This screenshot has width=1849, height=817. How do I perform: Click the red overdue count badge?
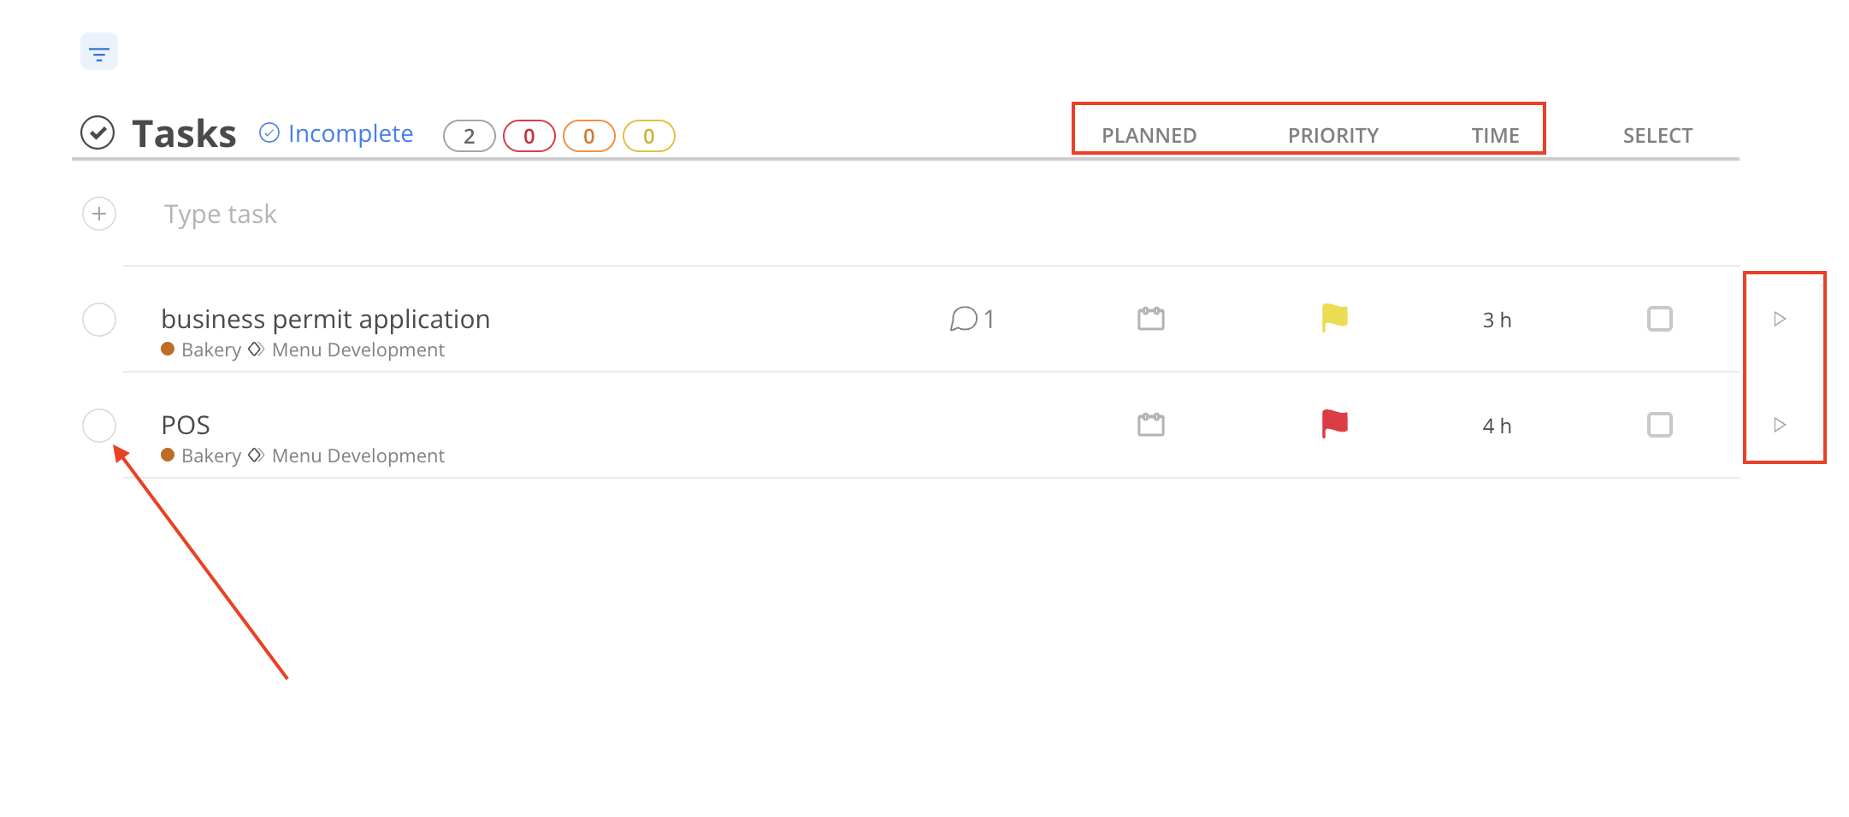(x=529, y=136)
